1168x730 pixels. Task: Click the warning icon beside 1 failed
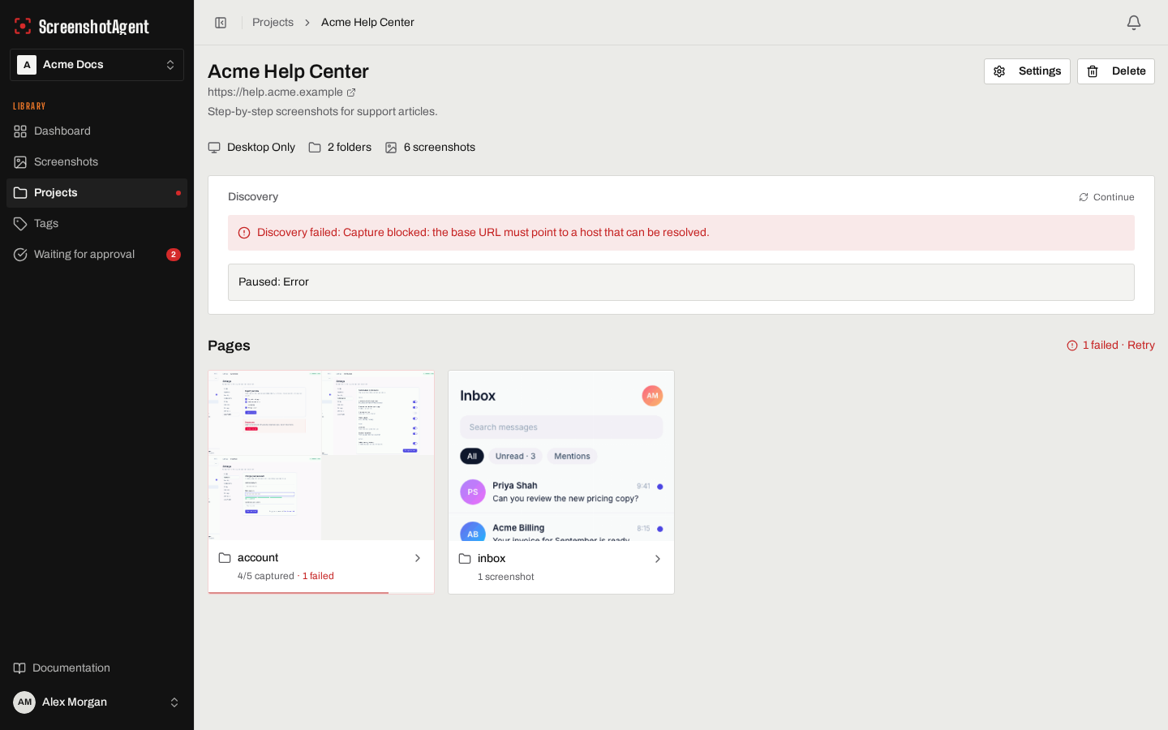click(x=1072, y=346)
